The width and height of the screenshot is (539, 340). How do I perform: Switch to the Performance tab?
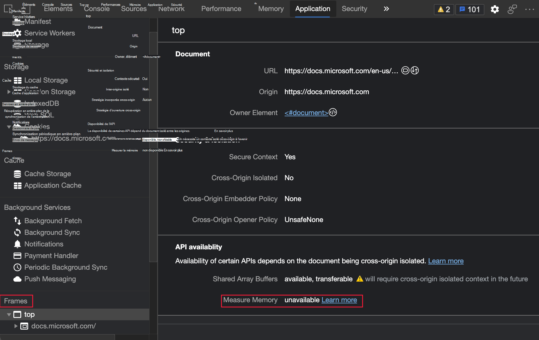click(221, 9)
